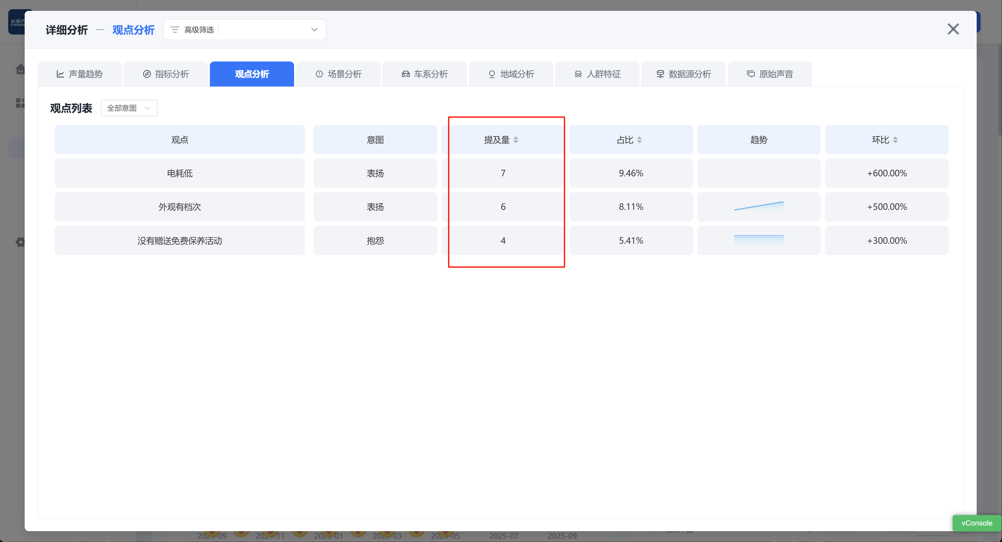Sort by 提及量 column arrows
Image resolution: width=1002 pixels, height=542 pixels.
point(516,140)
